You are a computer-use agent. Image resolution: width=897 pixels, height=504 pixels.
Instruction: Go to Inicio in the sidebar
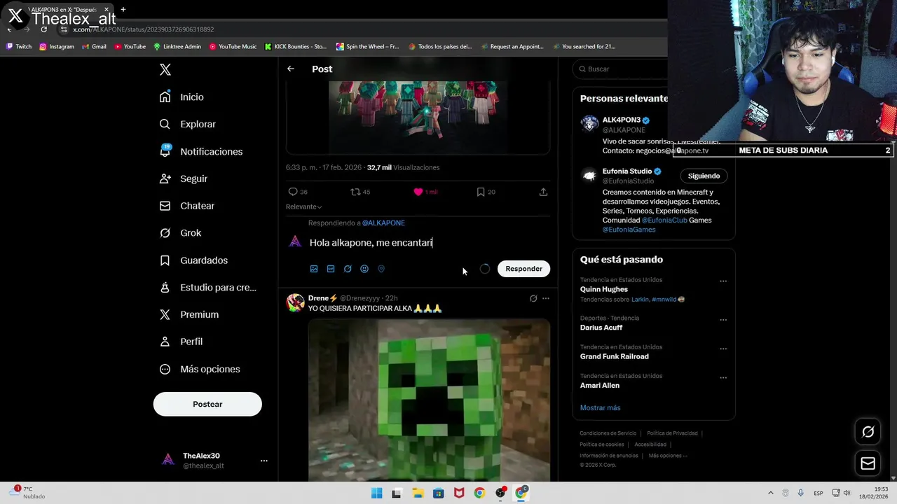(182, 97)
